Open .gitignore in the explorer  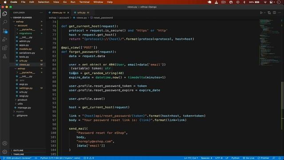(22, 116)
